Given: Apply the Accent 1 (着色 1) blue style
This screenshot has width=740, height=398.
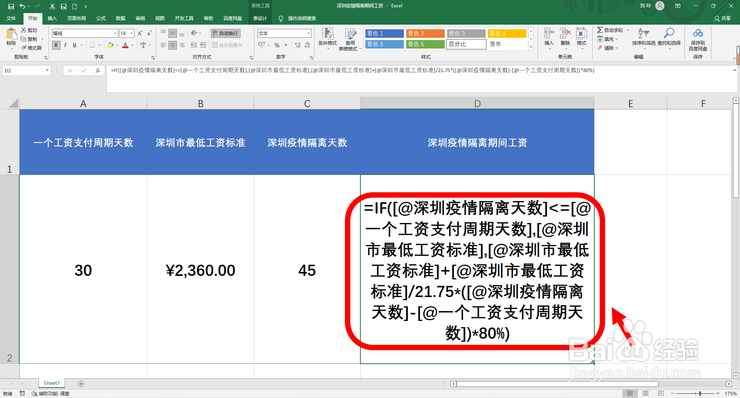Looking at the screenshot, I should pos(384,34).
